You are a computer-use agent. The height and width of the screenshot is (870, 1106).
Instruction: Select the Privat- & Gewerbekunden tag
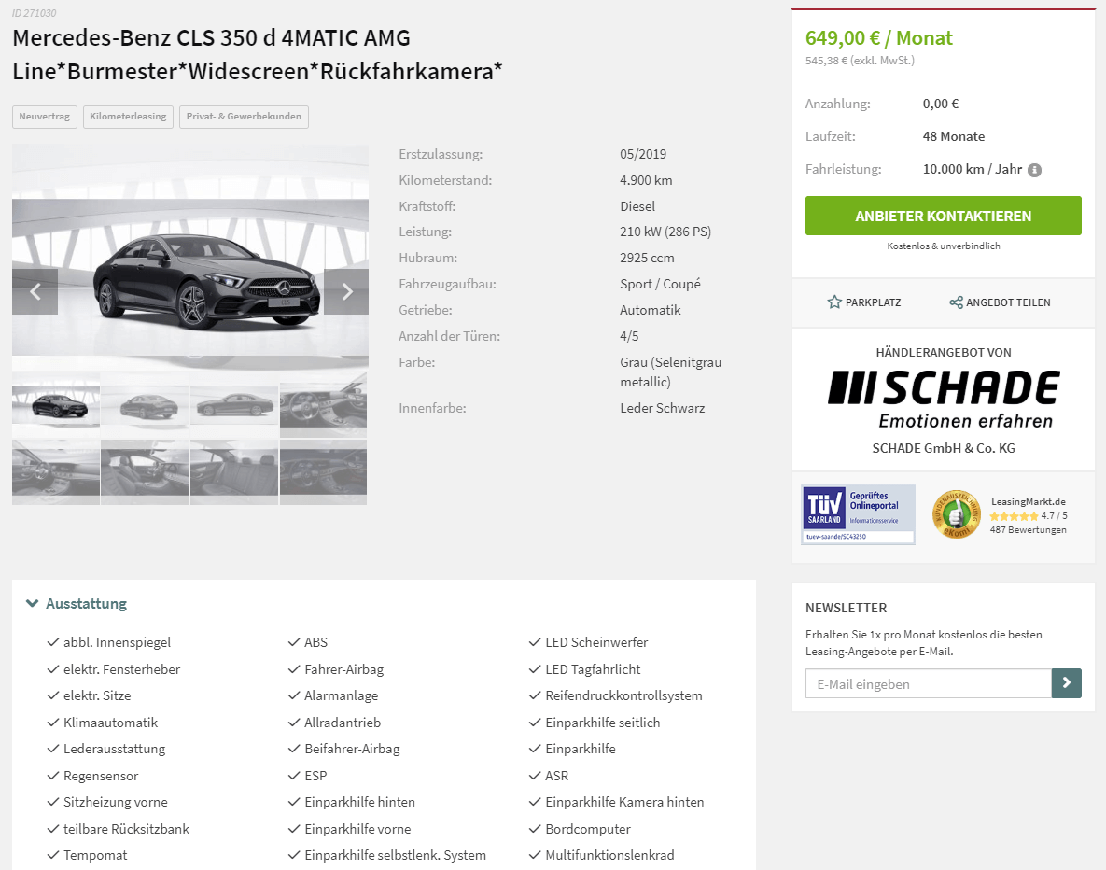(244, 117)
